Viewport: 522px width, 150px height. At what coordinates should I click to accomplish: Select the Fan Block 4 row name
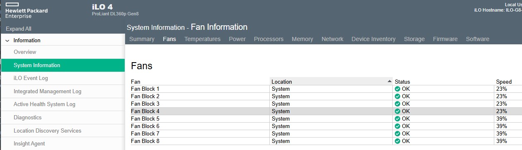tap(145, 111)
